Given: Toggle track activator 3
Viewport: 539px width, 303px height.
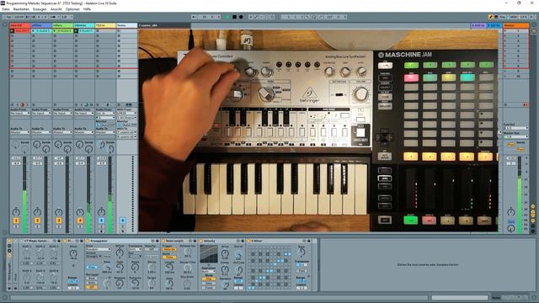Looking at the screenshot, I should (58, 221).
